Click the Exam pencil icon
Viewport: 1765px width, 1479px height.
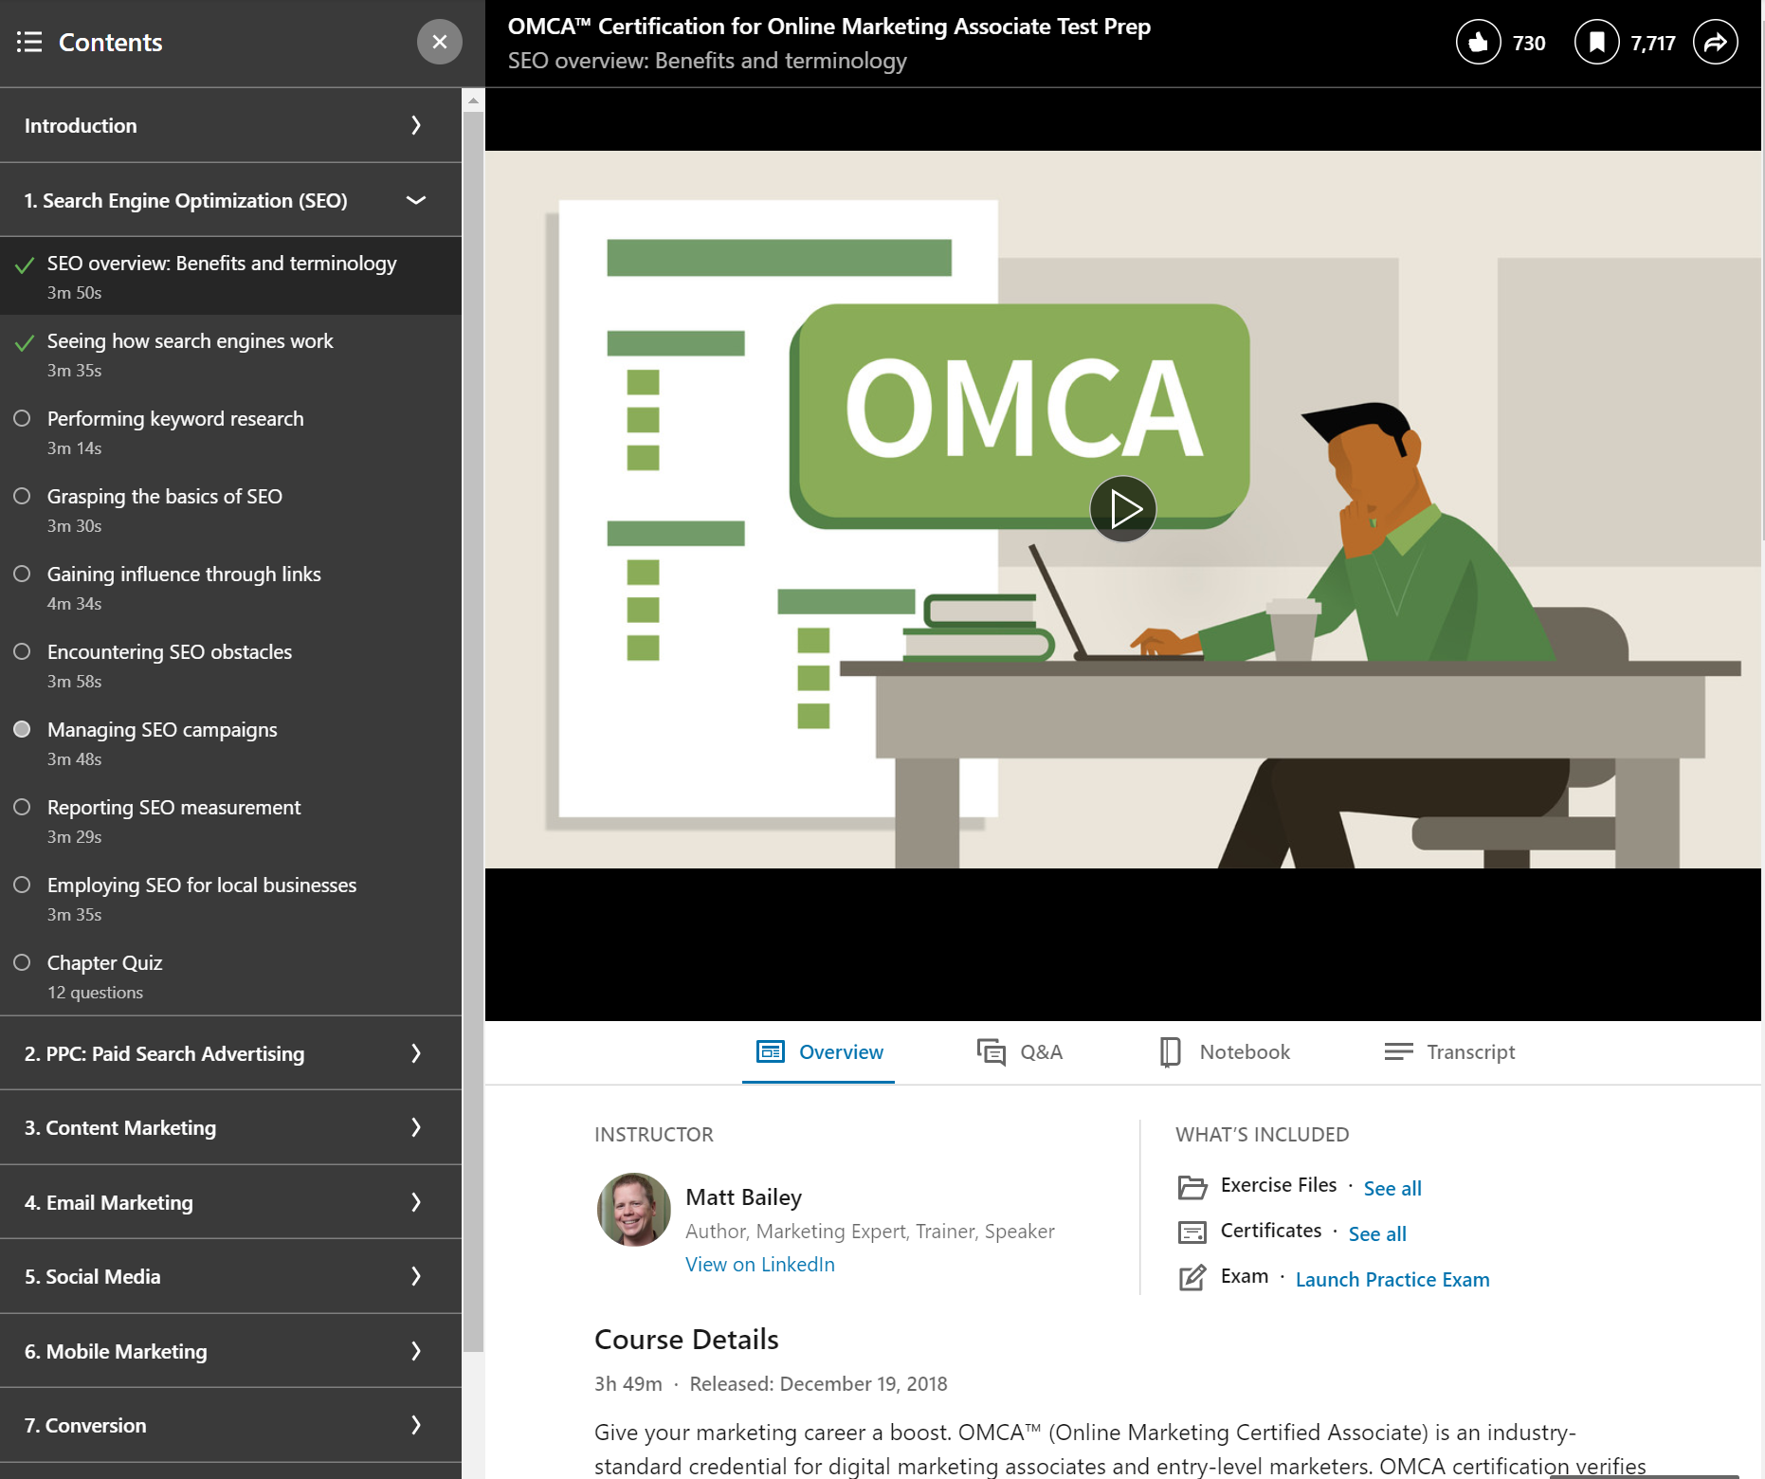tap(1192, 1277)
